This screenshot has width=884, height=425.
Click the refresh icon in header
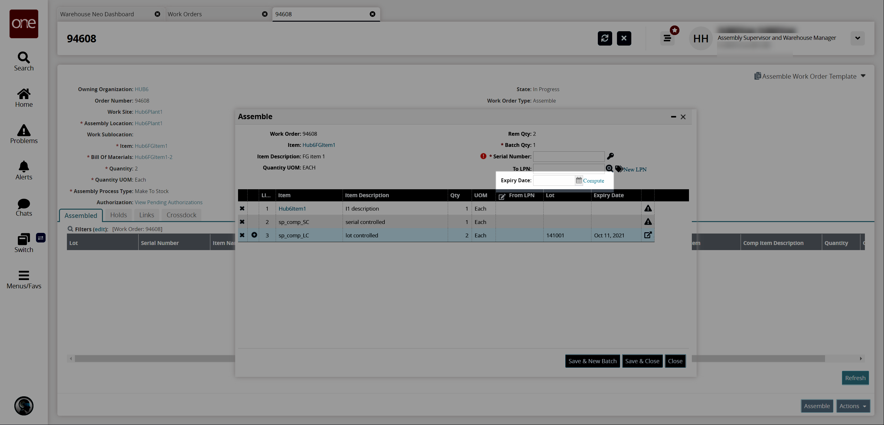pos(605,38)
